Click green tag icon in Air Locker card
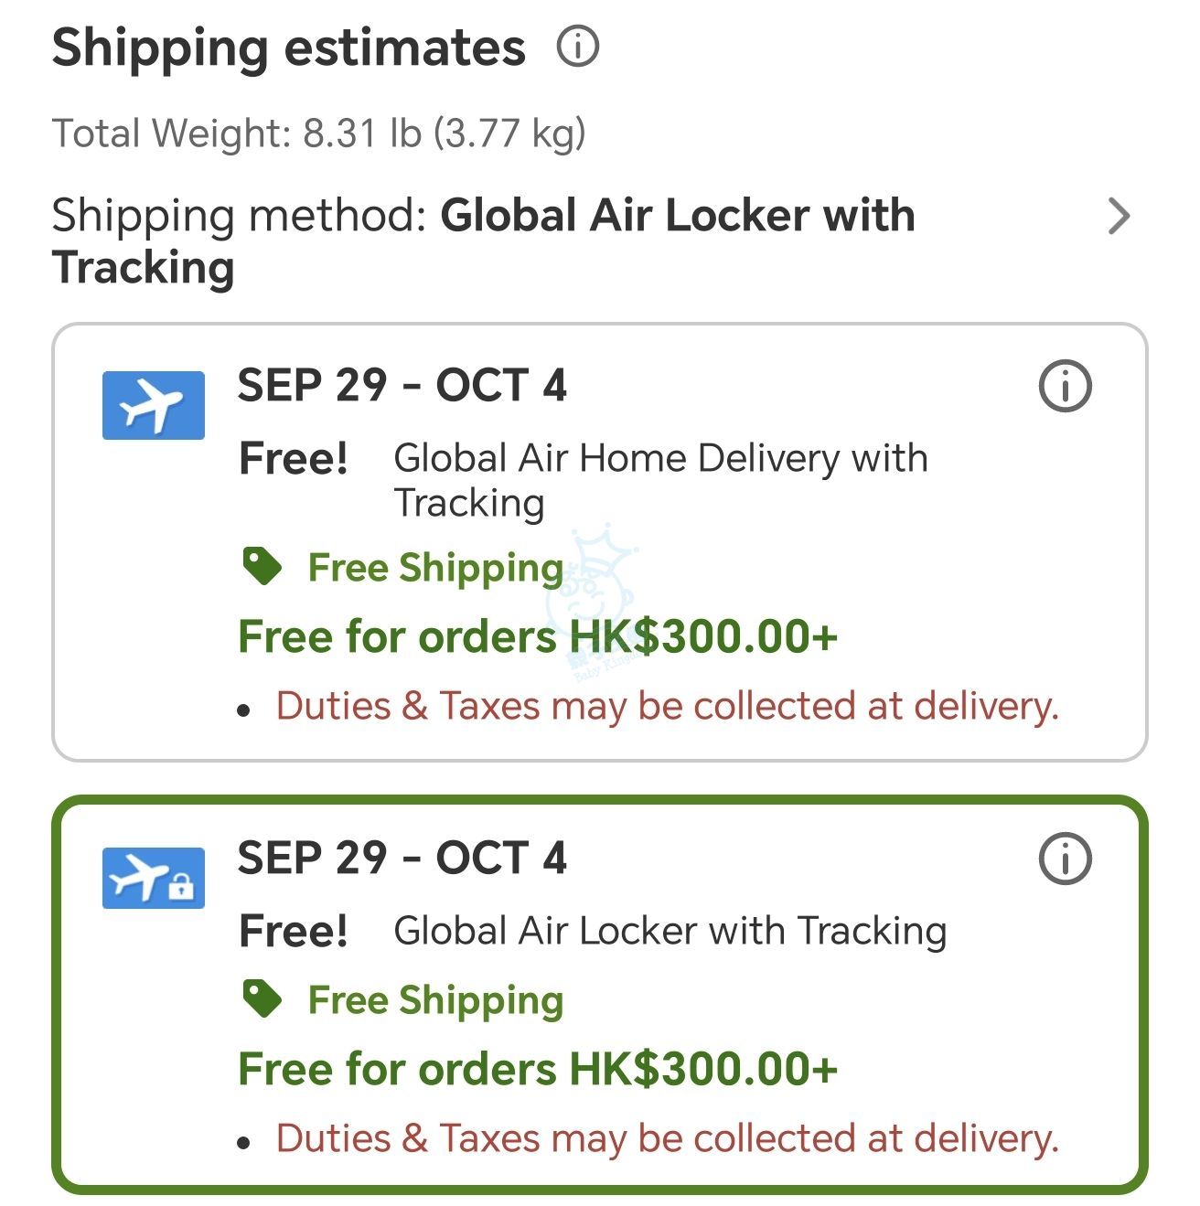This screenshot has width=1200, height=1206. [262, 998]
